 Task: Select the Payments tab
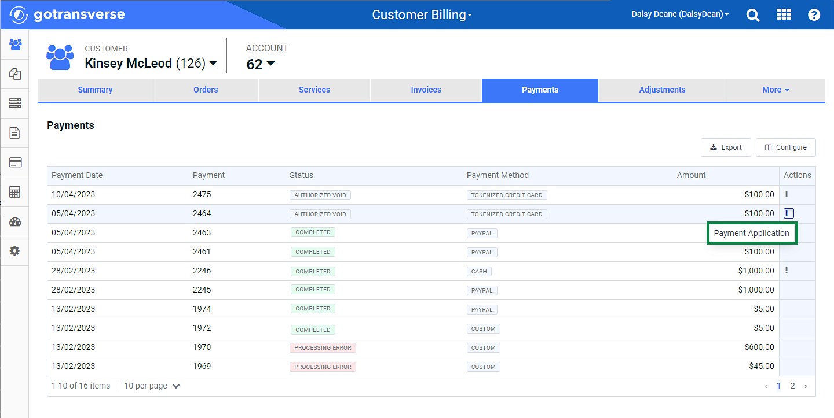coord(540,90)
